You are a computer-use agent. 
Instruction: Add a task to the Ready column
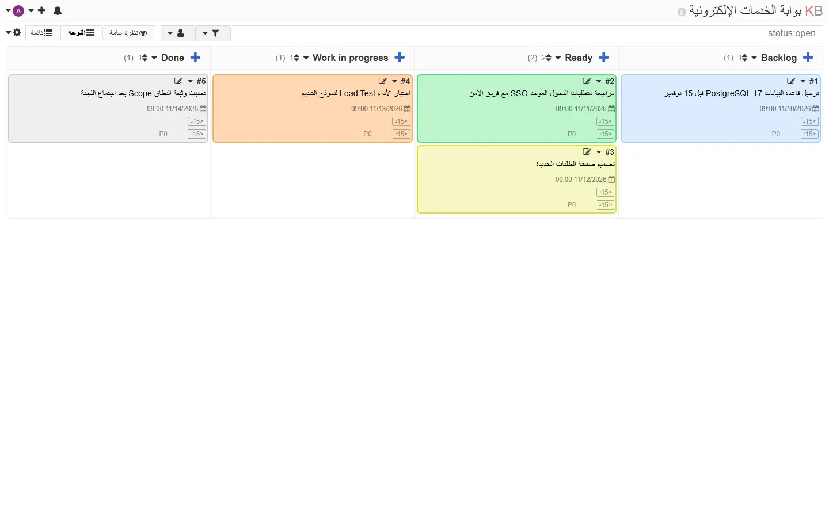tap(603, 58)
